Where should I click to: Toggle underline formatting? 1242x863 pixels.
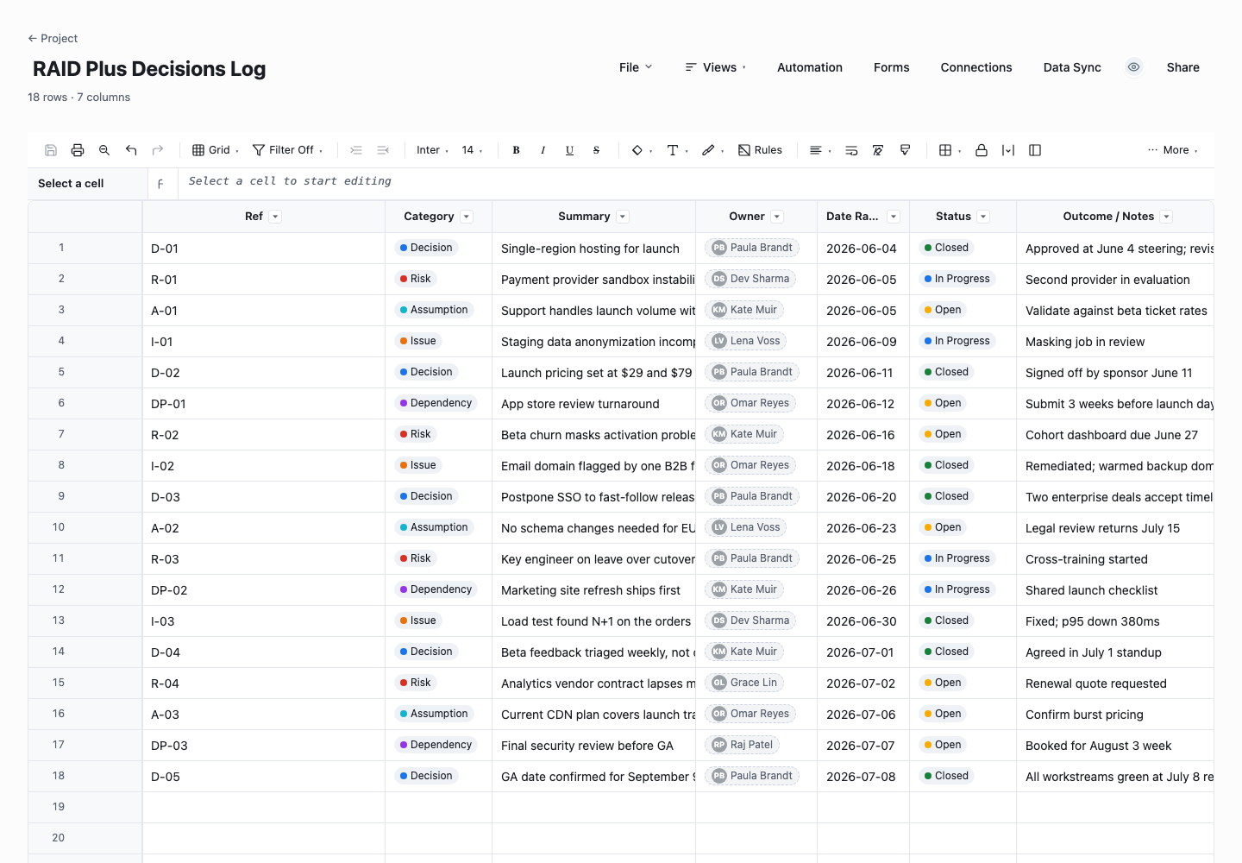(x=569, y=150)
